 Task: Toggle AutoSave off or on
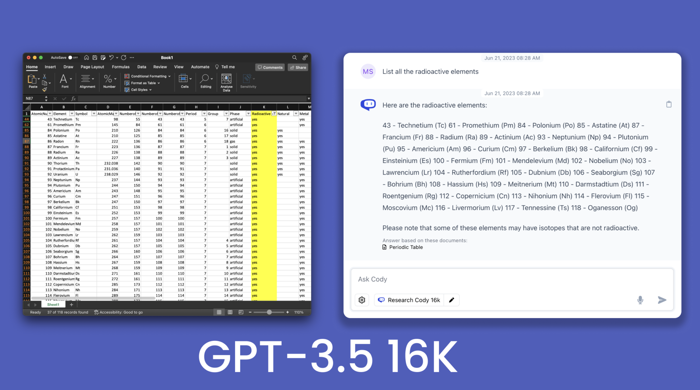(x=70, y=57)
